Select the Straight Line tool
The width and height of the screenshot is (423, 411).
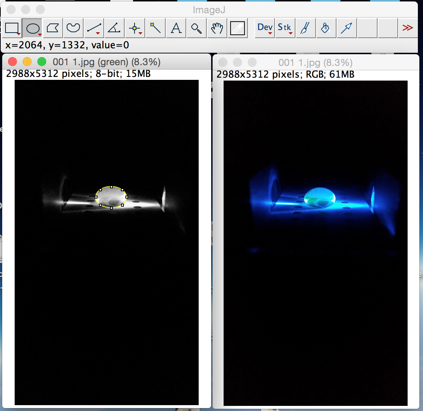94,28
